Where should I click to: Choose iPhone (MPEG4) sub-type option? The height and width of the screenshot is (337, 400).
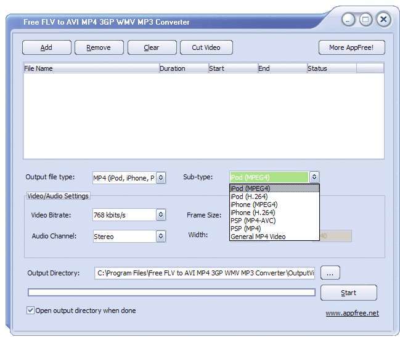coord(253,205)
